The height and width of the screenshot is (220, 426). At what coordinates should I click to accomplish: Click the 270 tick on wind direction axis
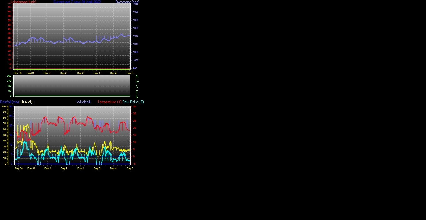(x=9, y=81)
